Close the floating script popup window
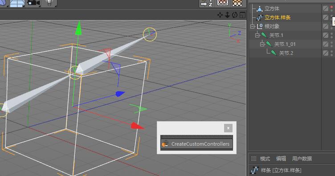This screenshot has width=335, height=176. tap(228, 128)
